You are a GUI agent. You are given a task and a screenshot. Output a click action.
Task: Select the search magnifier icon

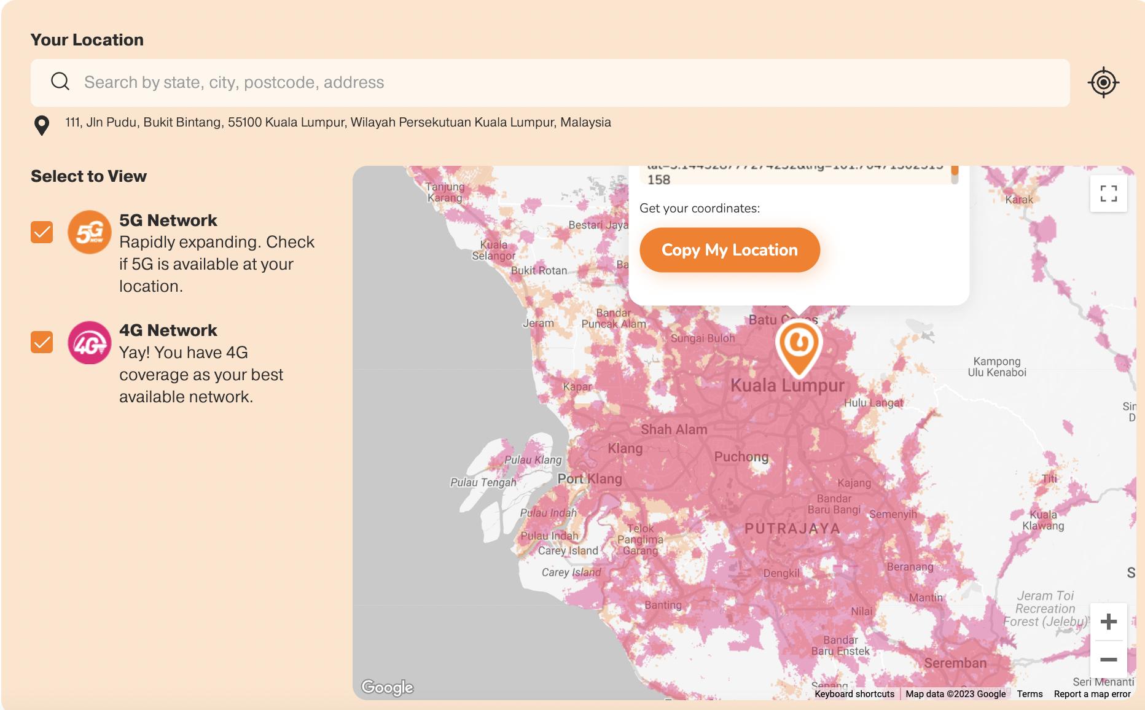60,82
